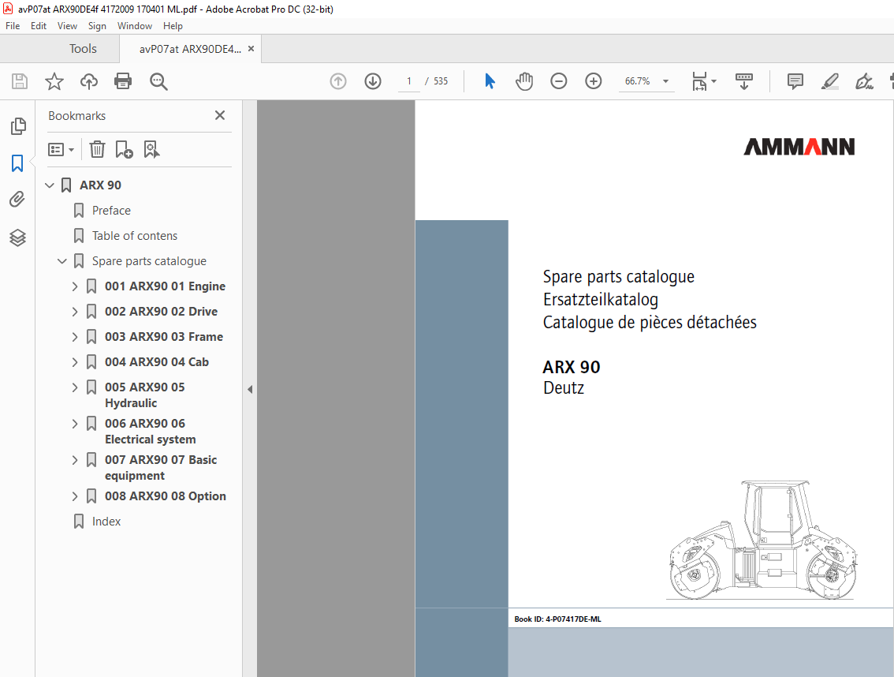Go to 004 ARX90 04 Cab bookmark
The image size is (894, 677).
(x=157, y=362)
